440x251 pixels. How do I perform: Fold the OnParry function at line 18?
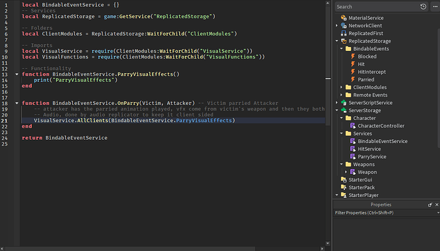click(17, 103)
